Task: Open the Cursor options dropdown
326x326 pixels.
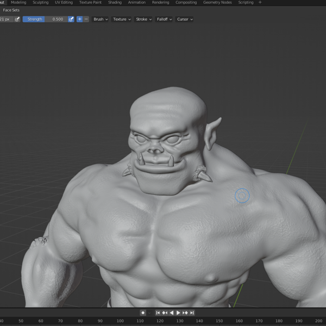Action: [x=185, y=19]
